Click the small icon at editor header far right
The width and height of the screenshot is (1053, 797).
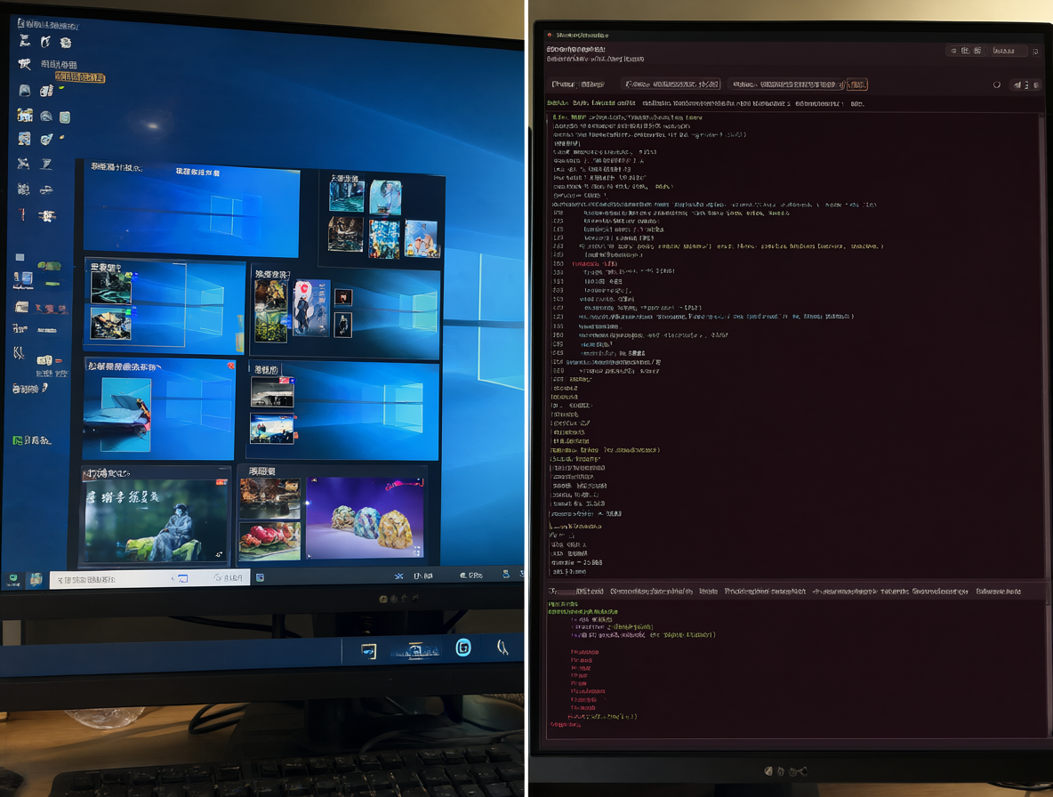pyautogui.click(x=1035, y=51)
